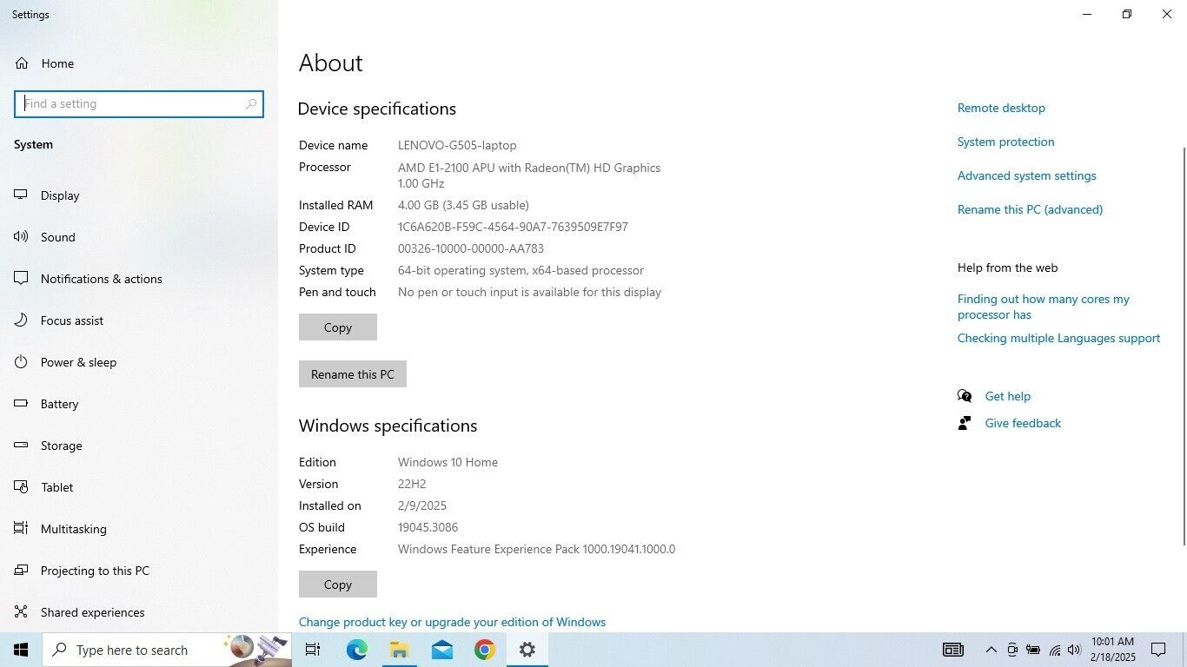Open the Action Center notifications icon
Image resolution: width=1187 pixels, height=667 pixels.
point(1158,650)
